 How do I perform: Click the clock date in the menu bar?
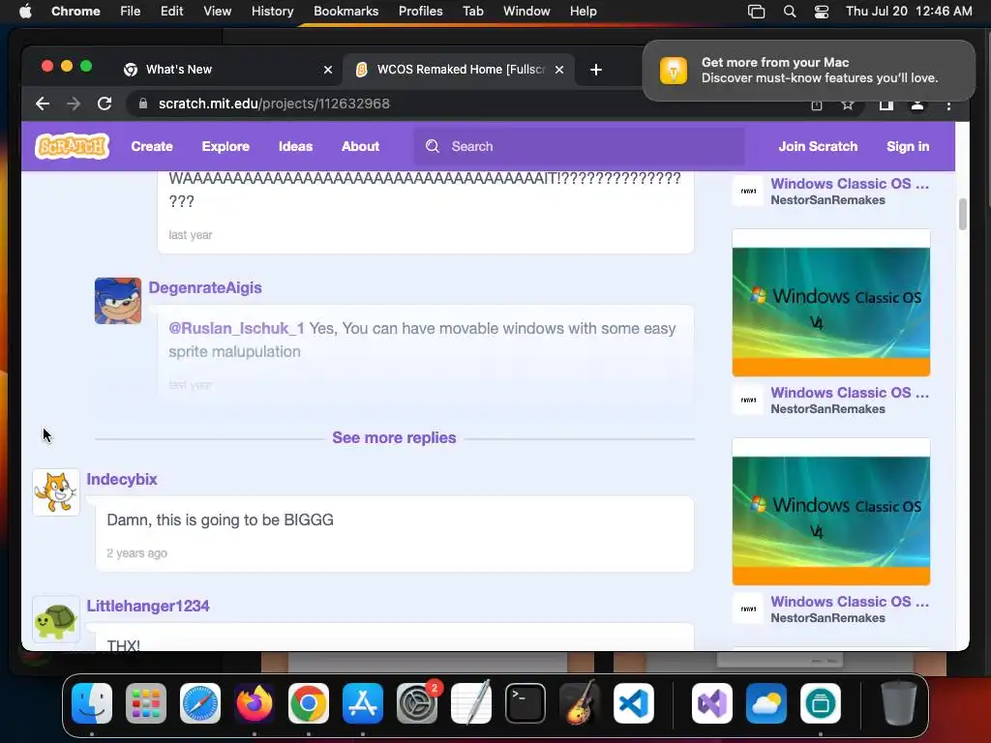[x=909, y=12]
